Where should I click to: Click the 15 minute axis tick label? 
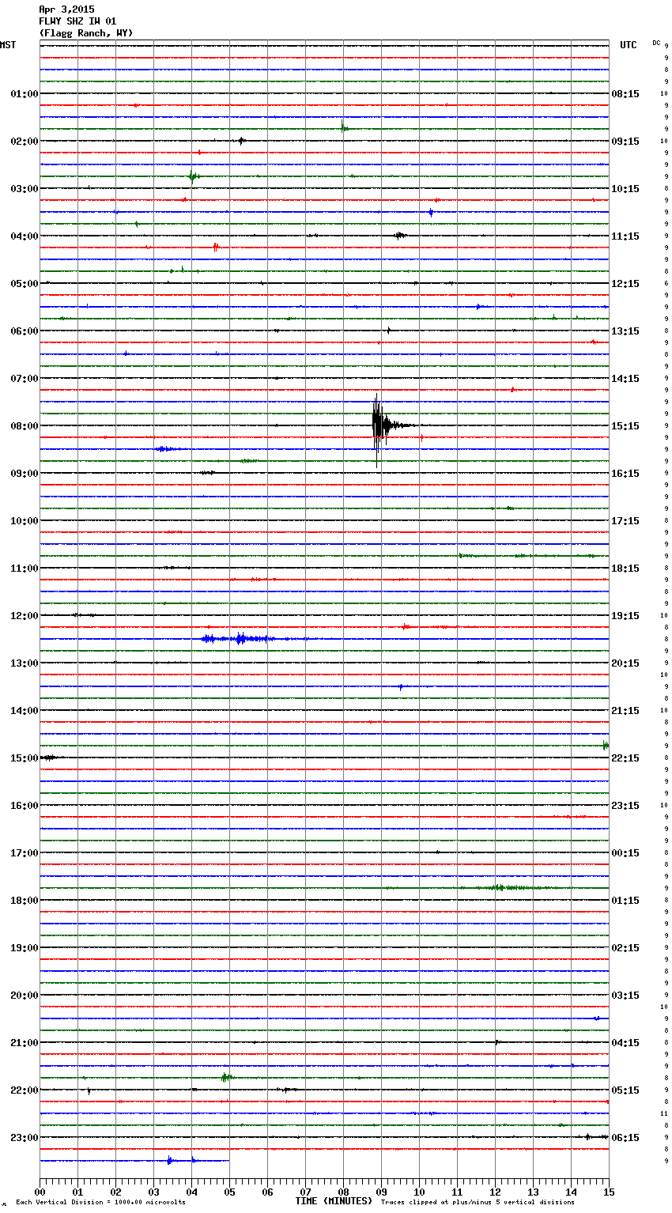pos(609,1192)
